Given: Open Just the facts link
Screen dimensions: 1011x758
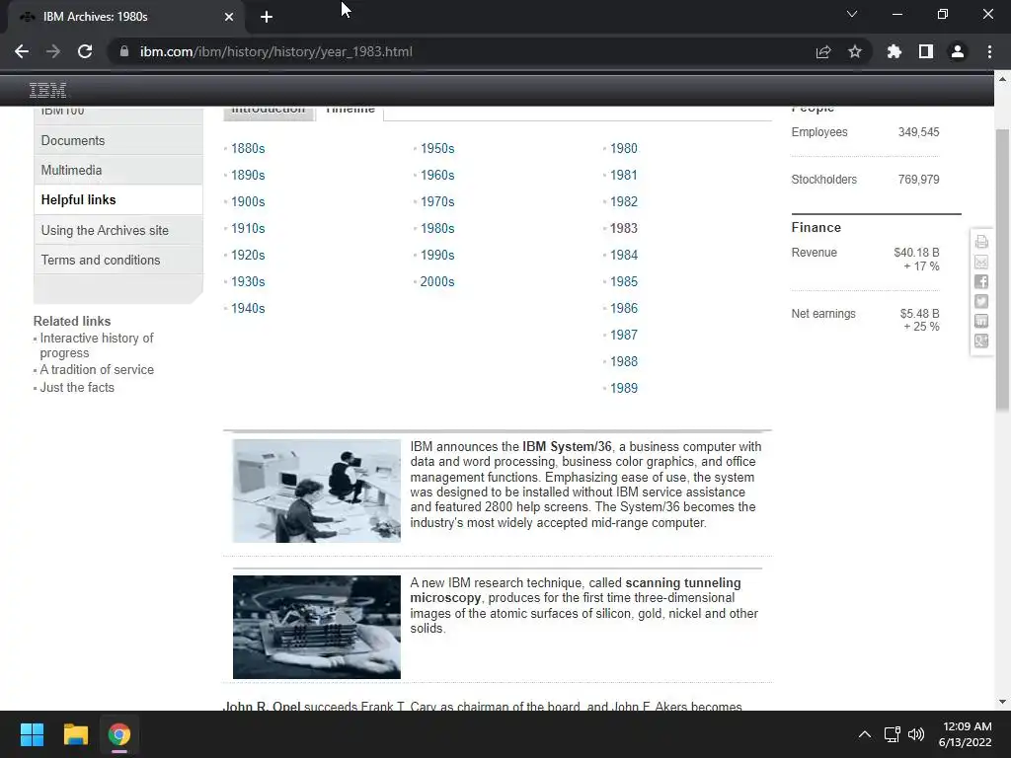Looking at the screenshot, I should pos(77,387).
